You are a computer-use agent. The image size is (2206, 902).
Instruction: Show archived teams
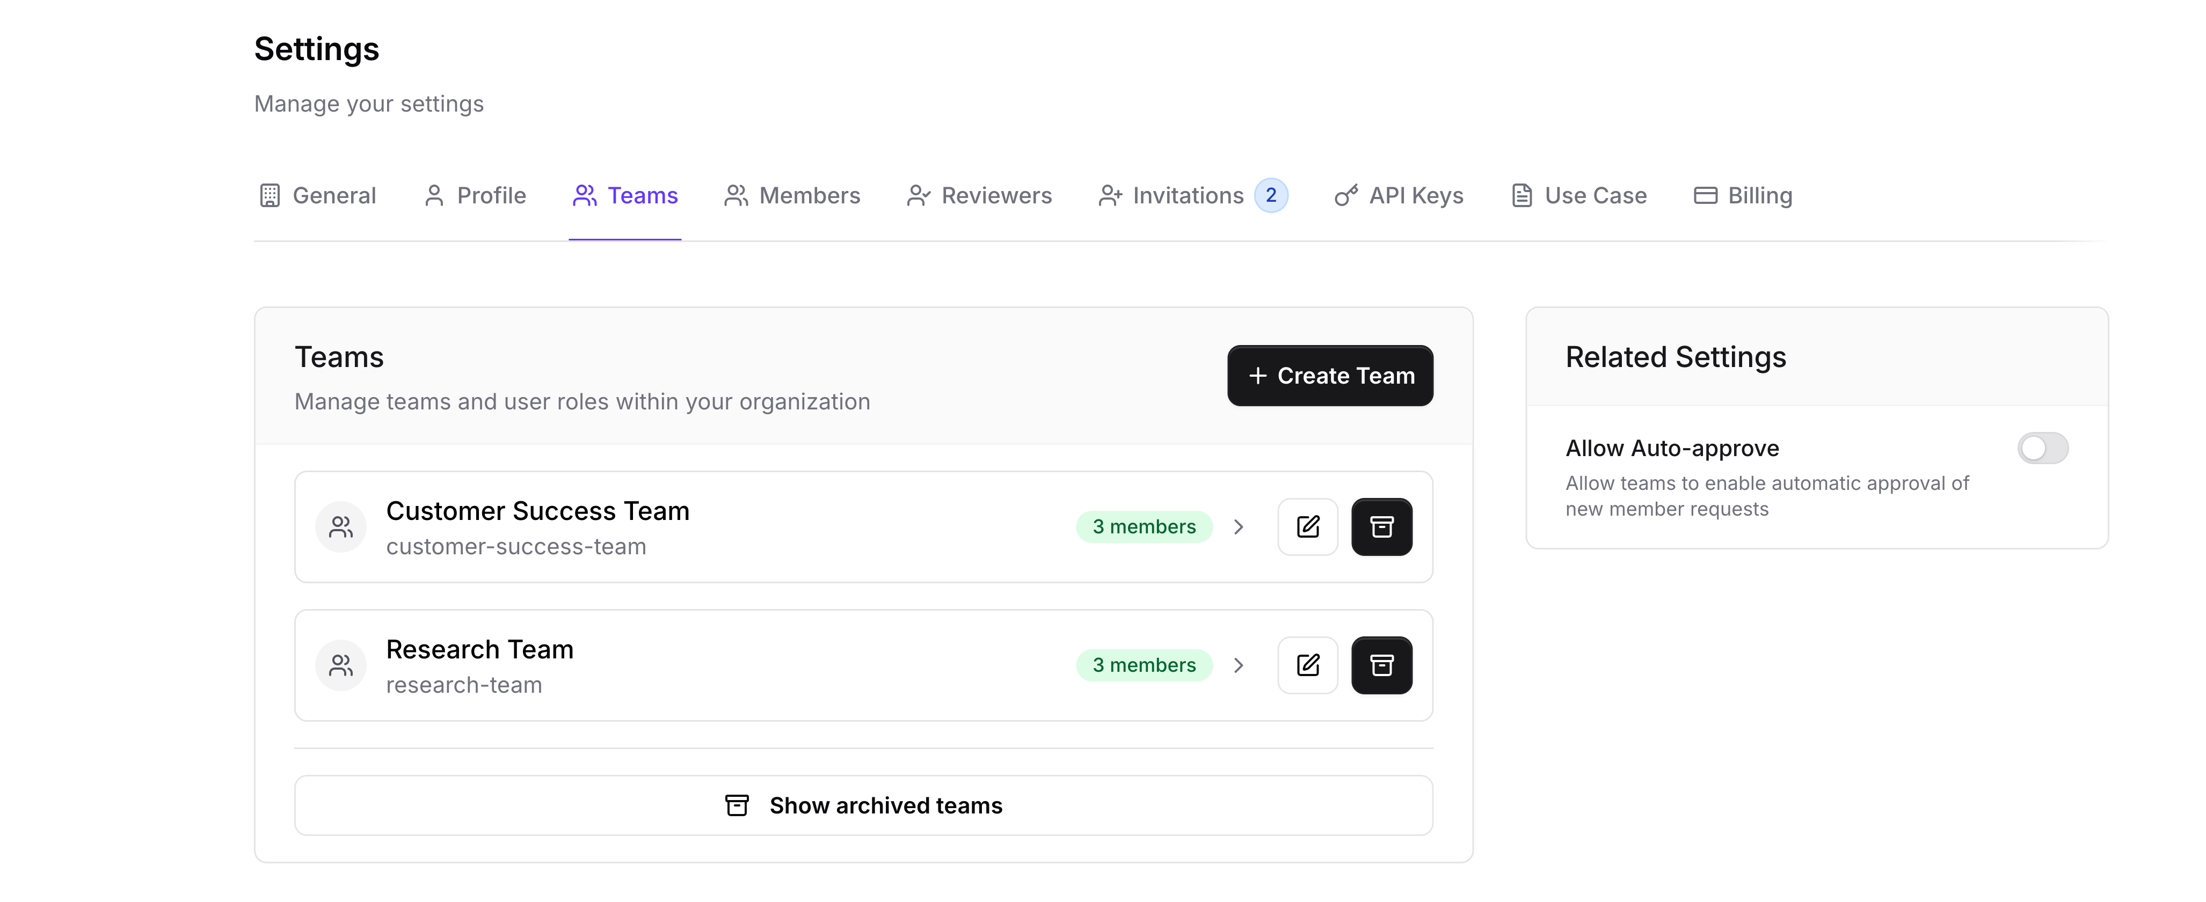[863, 805]
